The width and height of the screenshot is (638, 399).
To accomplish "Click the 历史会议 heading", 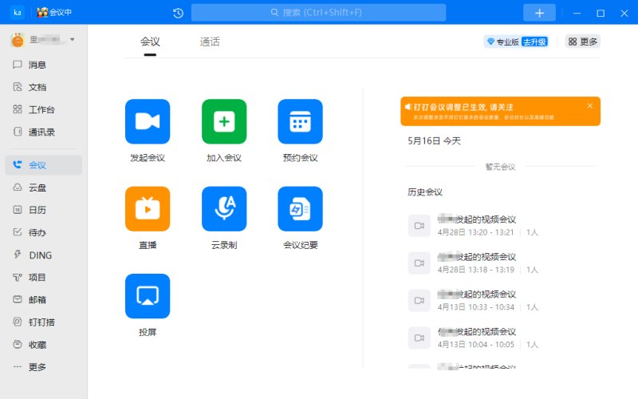I will coord(425,192).
